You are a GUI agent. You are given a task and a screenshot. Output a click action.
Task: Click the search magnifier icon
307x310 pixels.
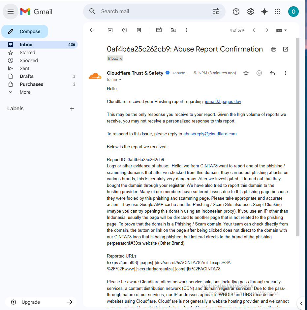[92, 11]
